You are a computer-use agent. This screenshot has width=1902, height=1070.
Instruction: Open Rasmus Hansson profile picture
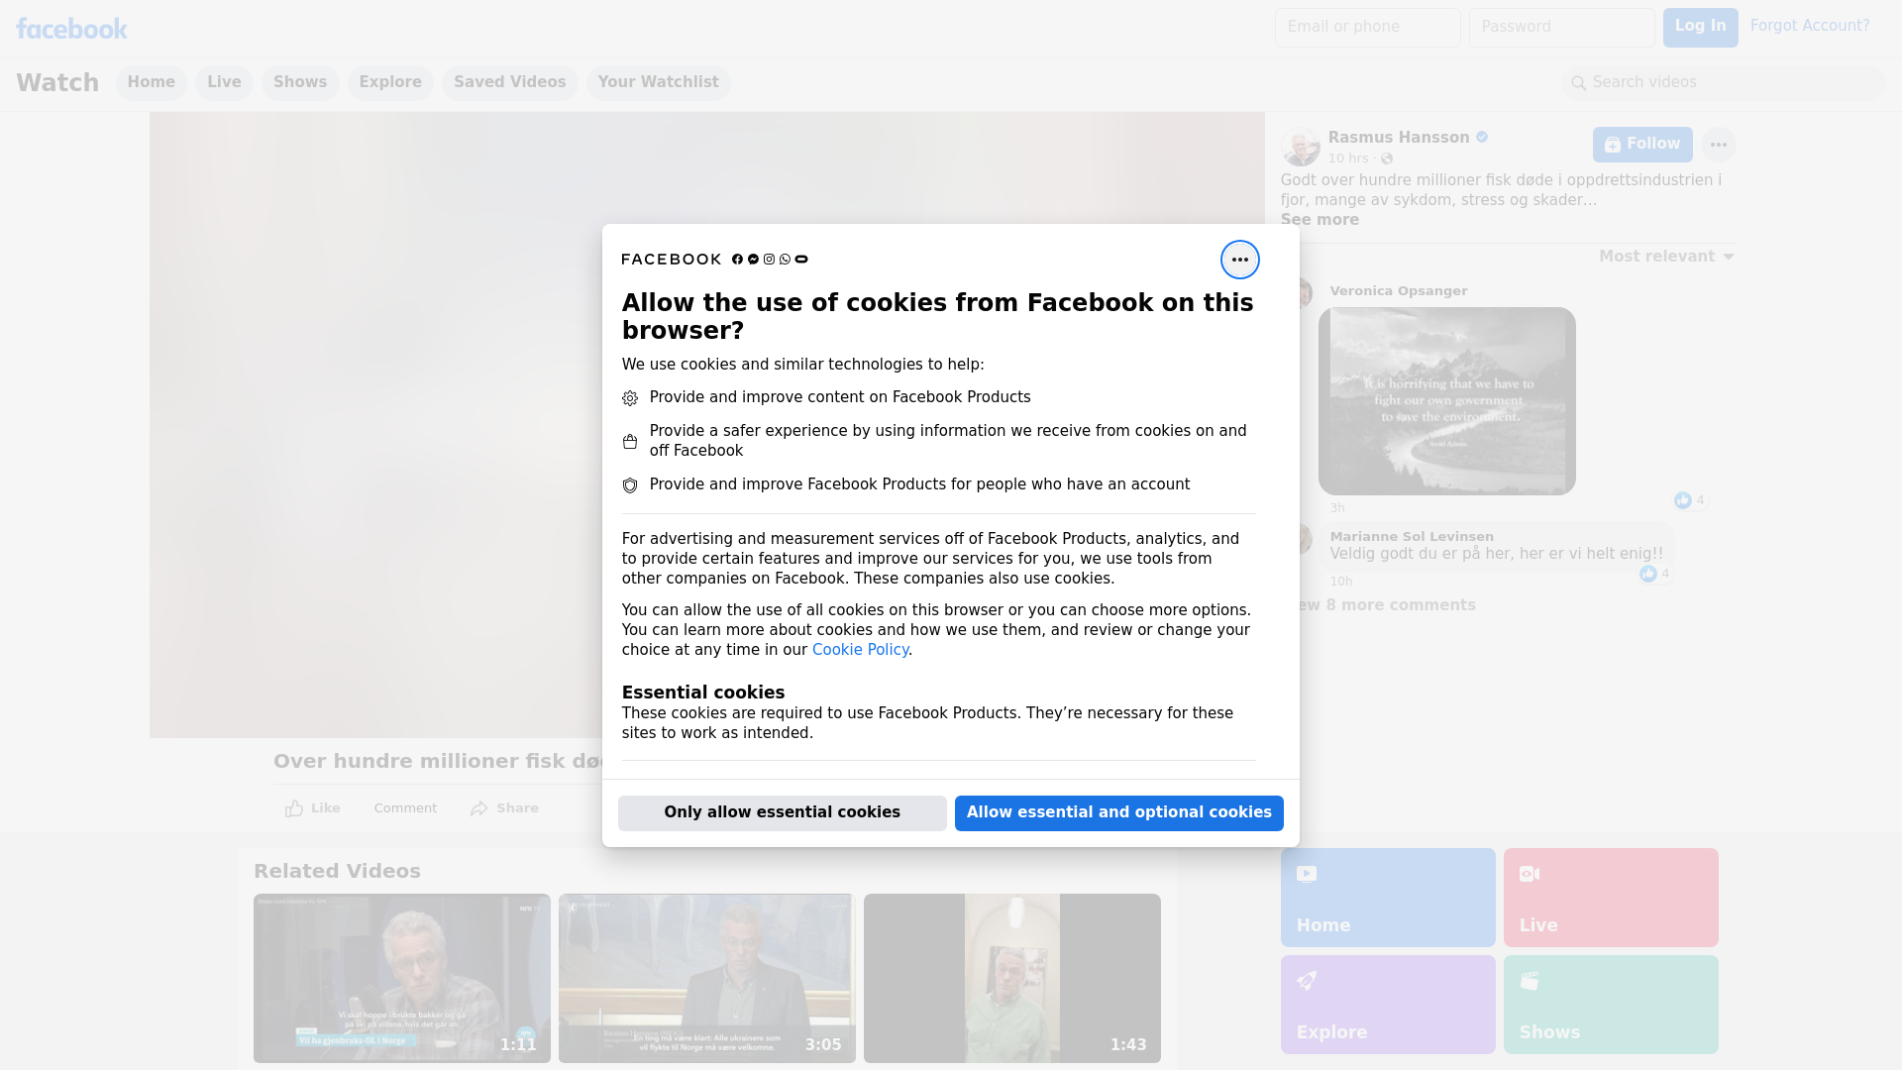point(1300,147)
